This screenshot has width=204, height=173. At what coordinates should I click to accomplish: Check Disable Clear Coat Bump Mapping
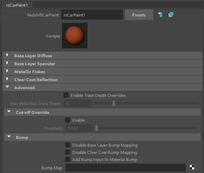click(x=68, y=152)
